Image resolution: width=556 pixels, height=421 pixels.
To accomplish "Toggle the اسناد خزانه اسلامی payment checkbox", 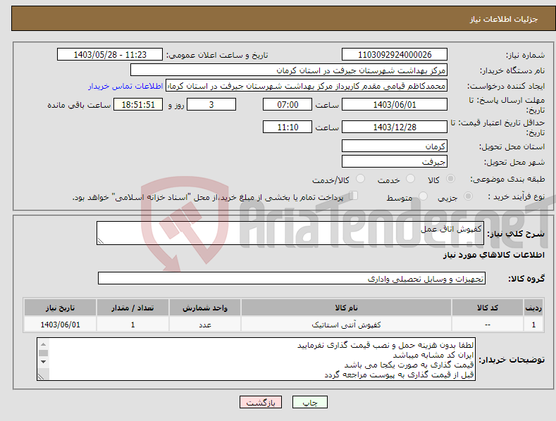I will pos(353,195).
